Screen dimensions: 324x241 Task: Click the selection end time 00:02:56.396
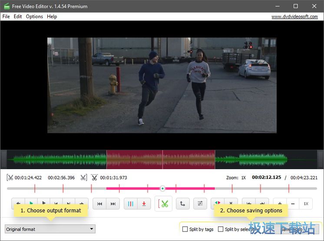61,178
